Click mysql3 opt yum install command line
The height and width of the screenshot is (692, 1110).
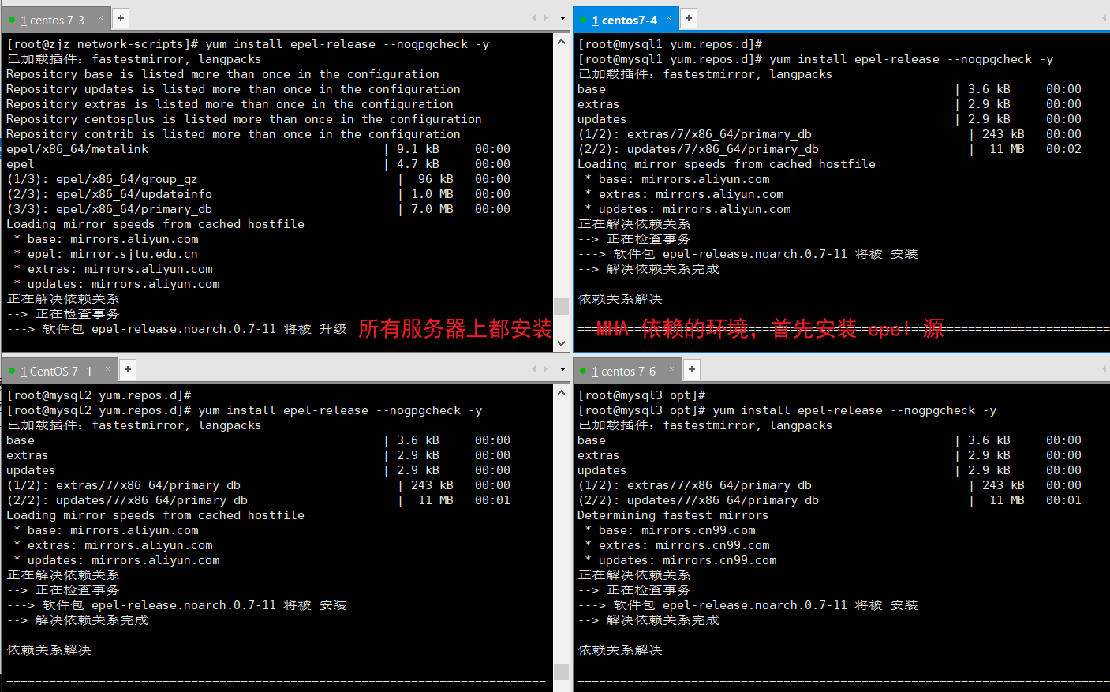[x=787, y=410]
